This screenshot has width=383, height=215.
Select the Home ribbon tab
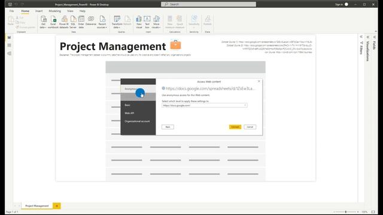[x=25, y=11]
